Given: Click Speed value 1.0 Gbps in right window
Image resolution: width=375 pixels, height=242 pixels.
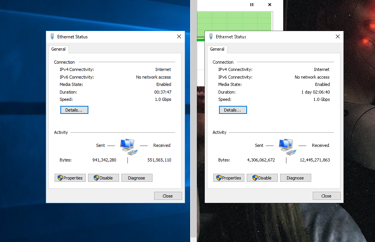Looking at the screenshot, I should tap(322, 99).
